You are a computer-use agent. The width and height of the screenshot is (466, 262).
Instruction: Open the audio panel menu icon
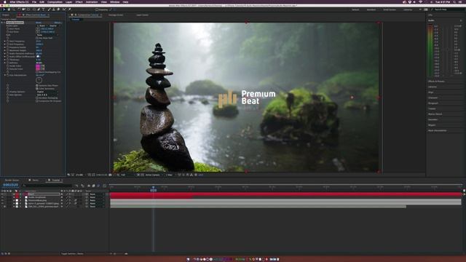click(461, 20)
